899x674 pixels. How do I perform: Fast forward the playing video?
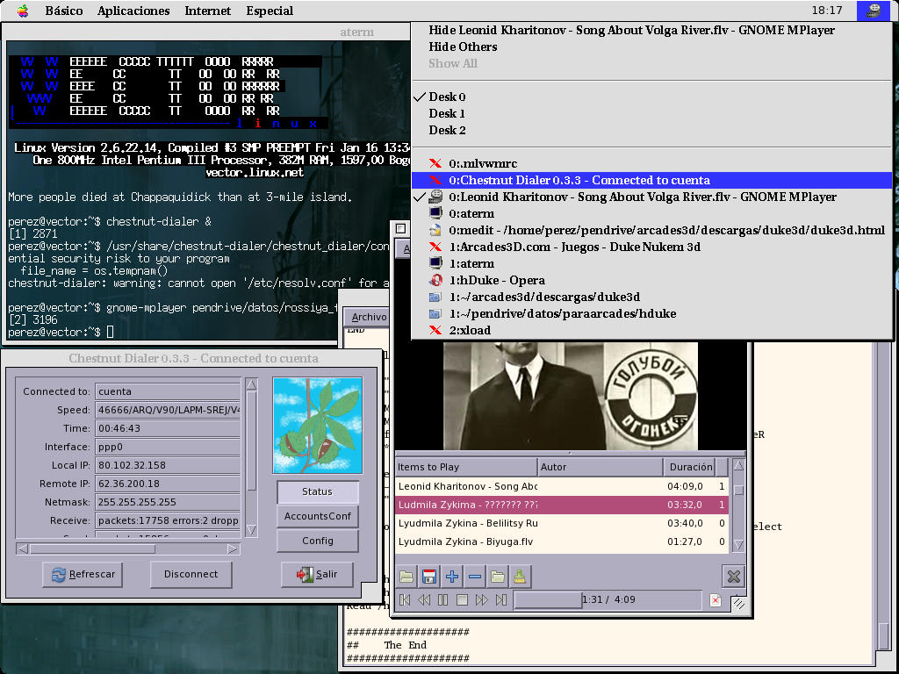point(482,599)
